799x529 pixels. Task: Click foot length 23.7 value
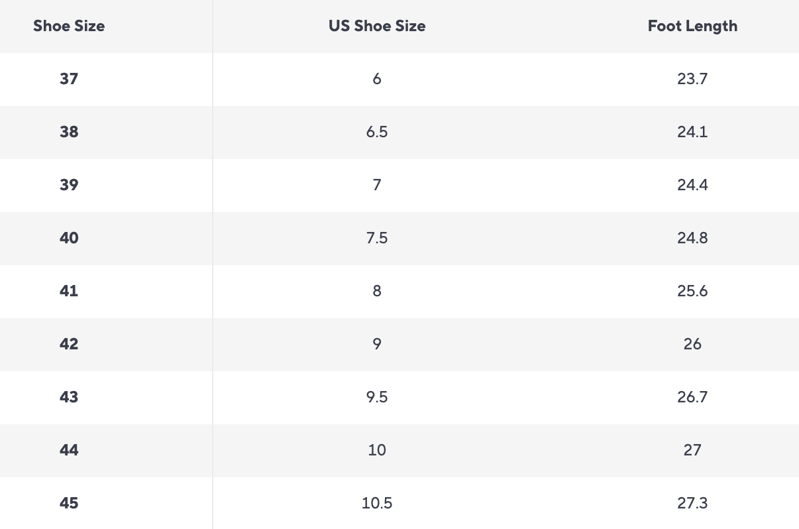tap(692, 79)
